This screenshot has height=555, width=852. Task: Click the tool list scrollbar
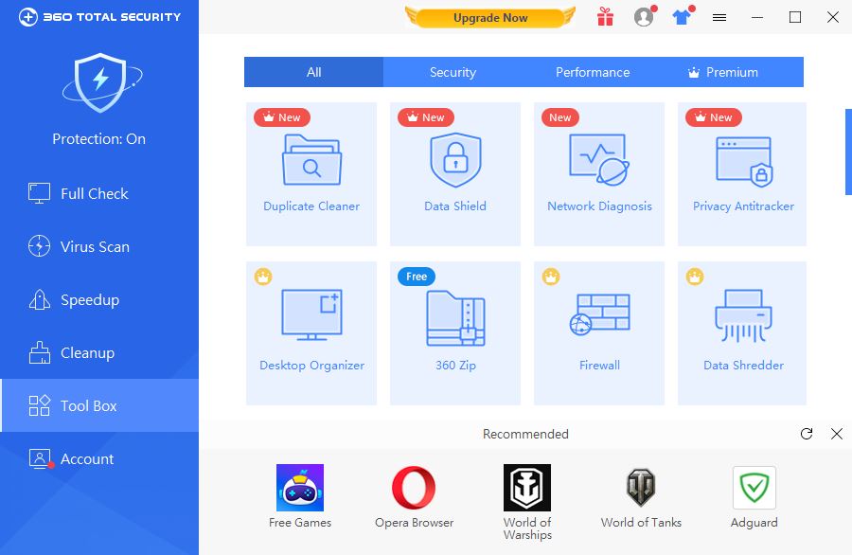coord(848,152)
